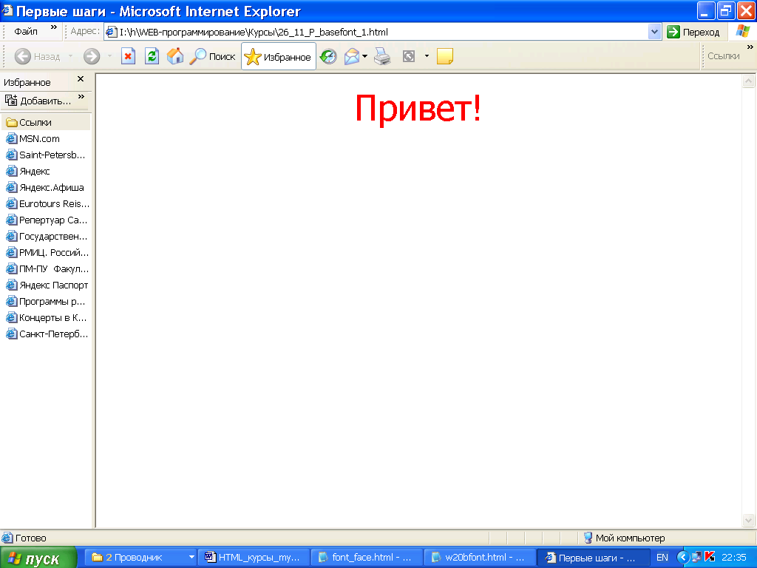
Task: Open the Back button history dropdown arrow
Action: 70,56
